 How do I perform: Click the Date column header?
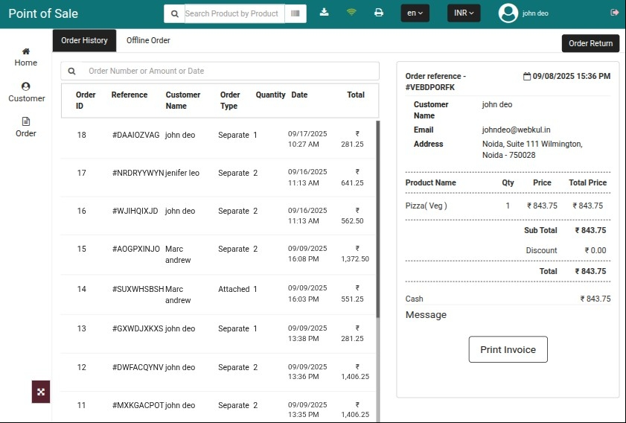tap(299, 95)
